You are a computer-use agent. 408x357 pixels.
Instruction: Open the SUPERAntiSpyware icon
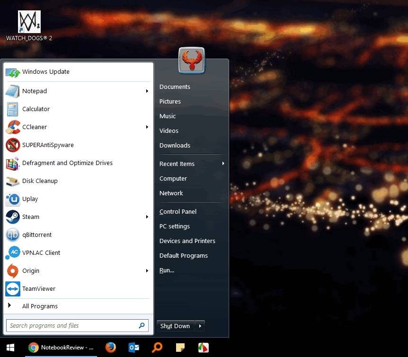coord(13,145)
